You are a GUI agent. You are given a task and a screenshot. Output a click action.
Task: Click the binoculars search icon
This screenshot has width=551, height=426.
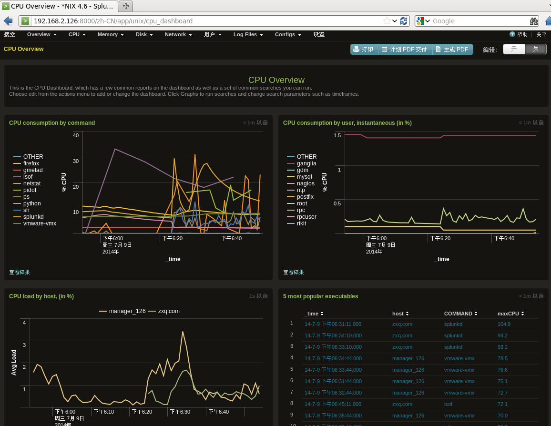(534, 21)
